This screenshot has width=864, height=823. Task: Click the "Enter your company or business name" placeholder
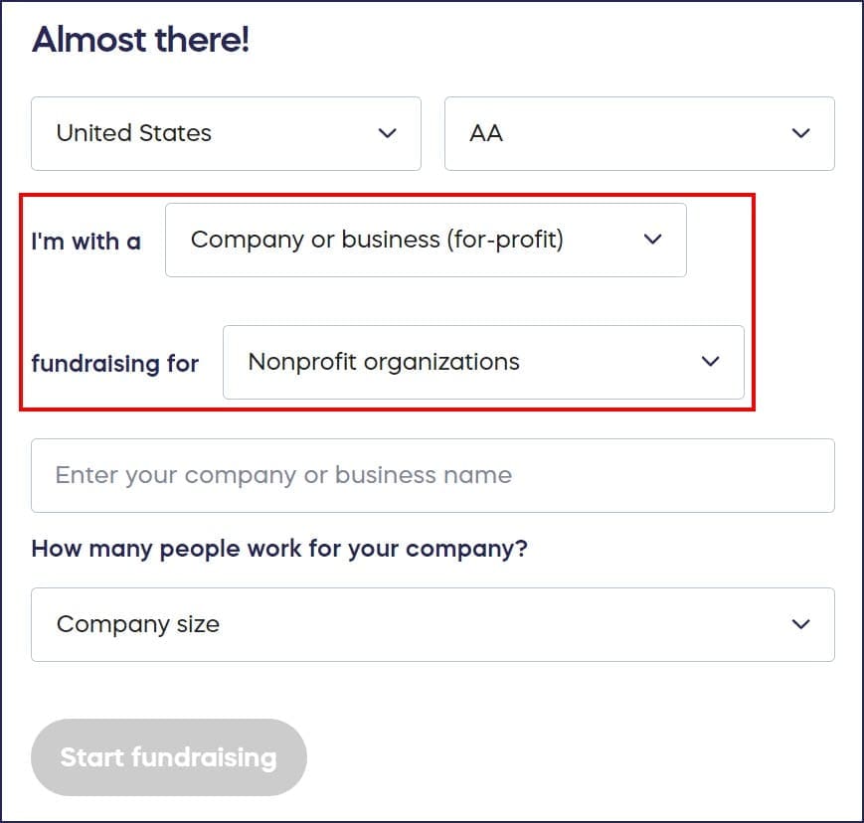pyautogui.click(x=283, y=475)
